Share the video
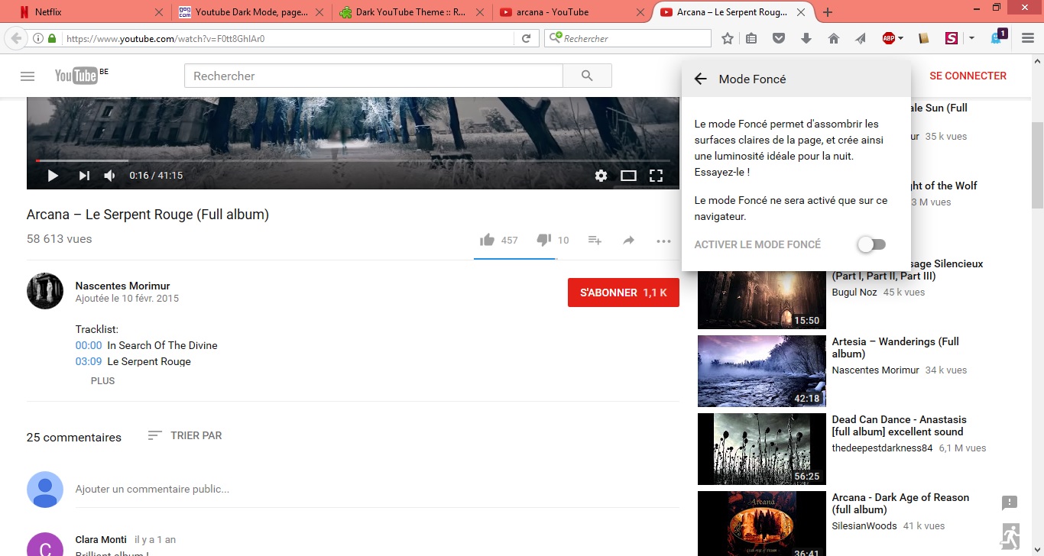Screen dimensions: 1044x556 628,240
